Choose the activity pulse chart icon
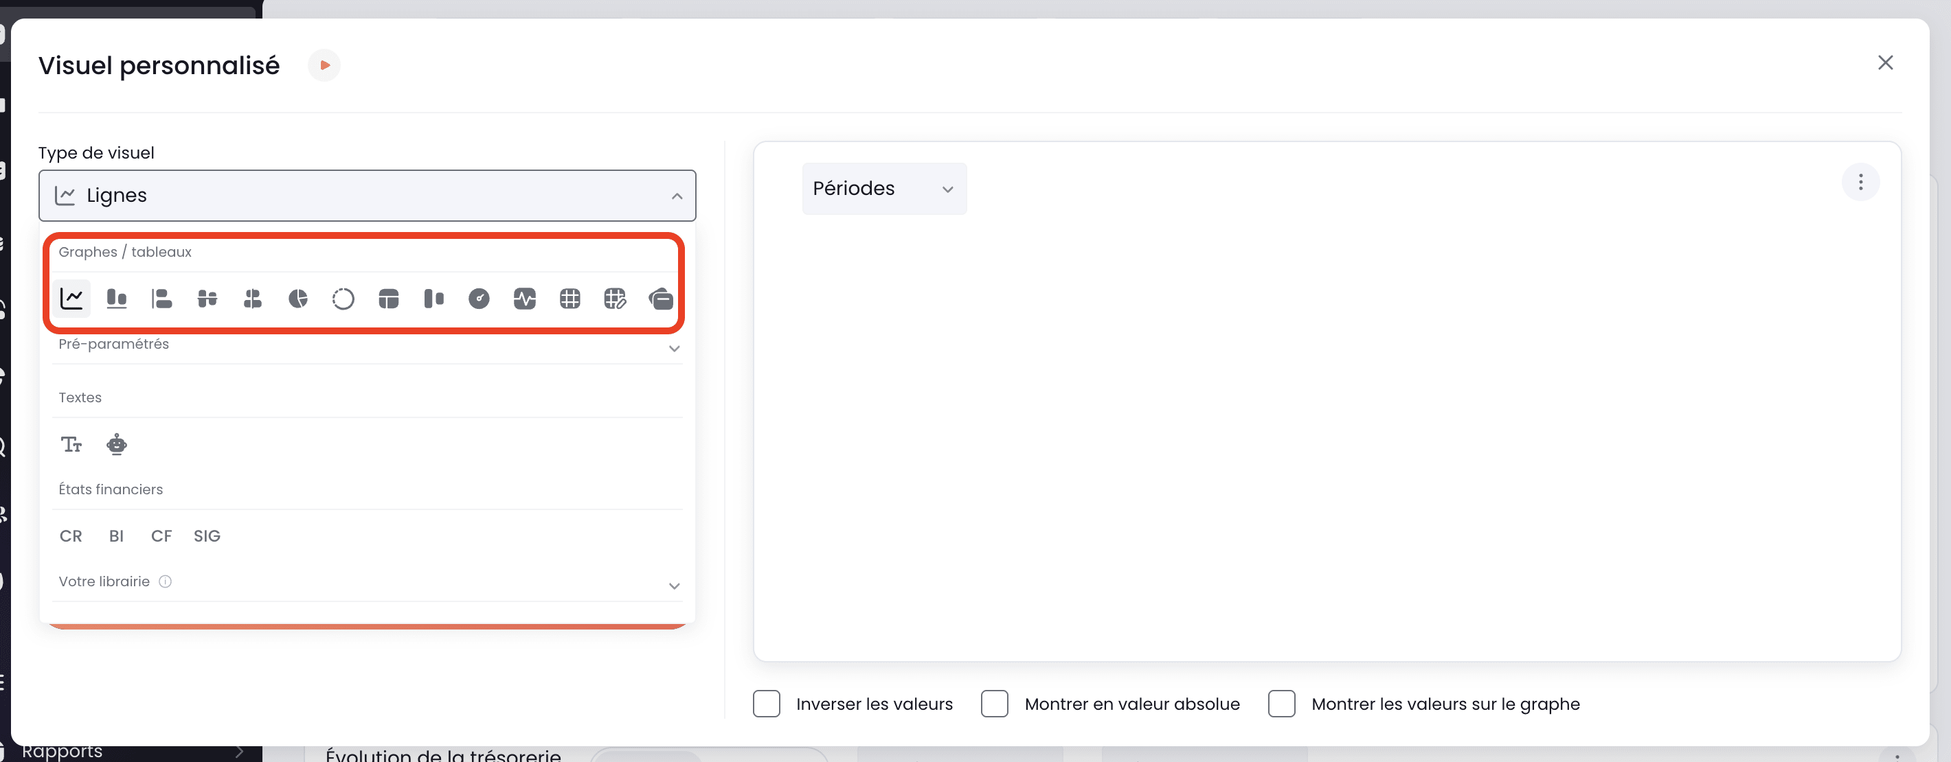This screenshot has height=762, width=1951. (x=525, y=298)
